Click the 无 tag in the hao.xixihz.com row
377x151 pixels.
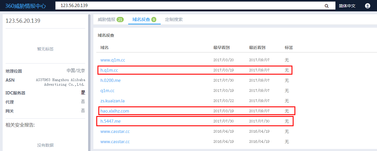click(x=287, y=111)
